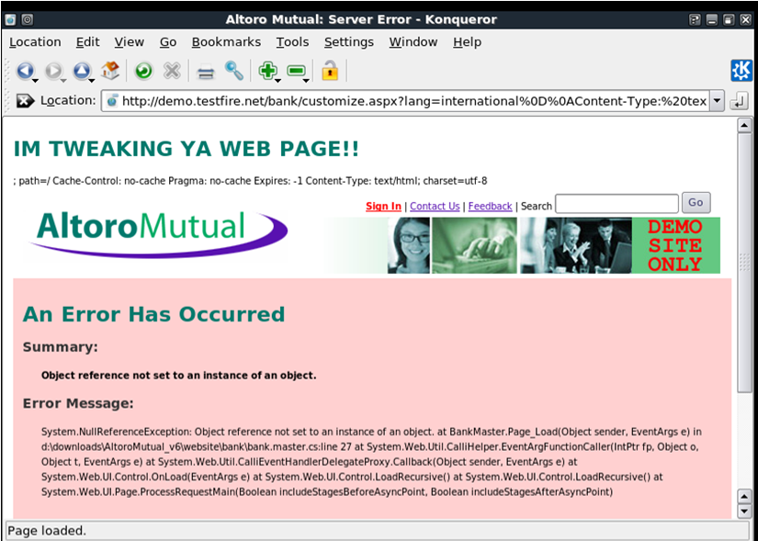
Task: Print the page with printer icon
Action: click(x=206, y=72)
